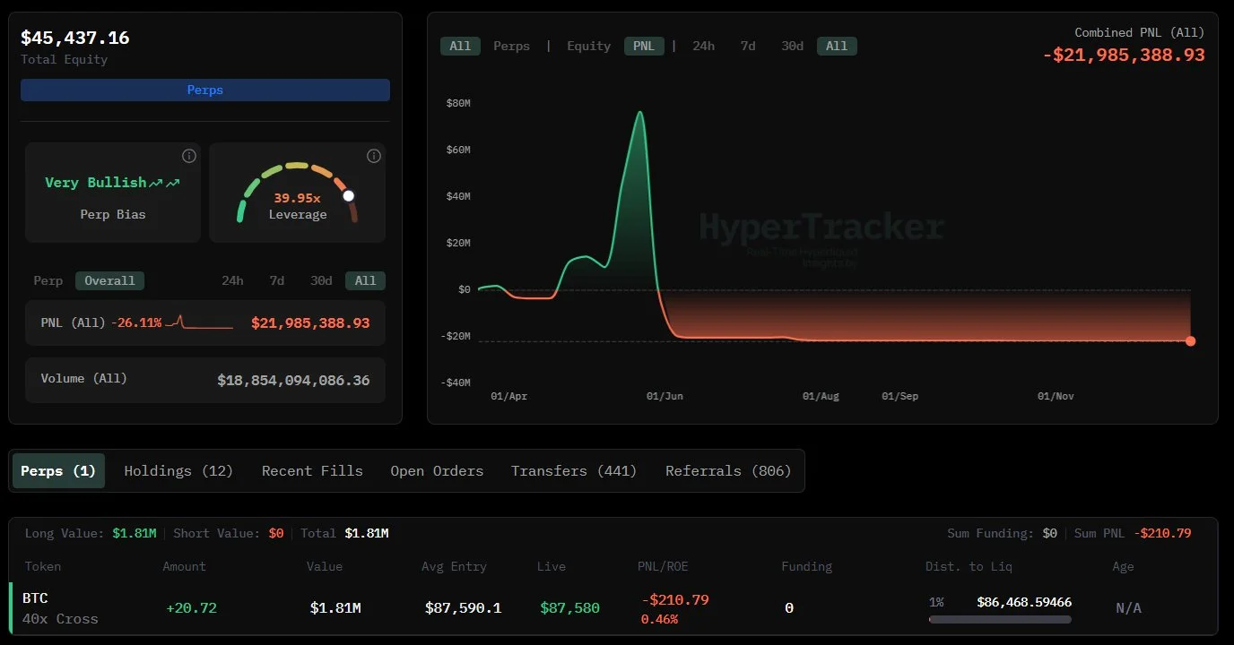Image resolution: width=1234 pixels, height=645 pixels.
Task: Click the Perp Bias info icon
Action: 188,156
